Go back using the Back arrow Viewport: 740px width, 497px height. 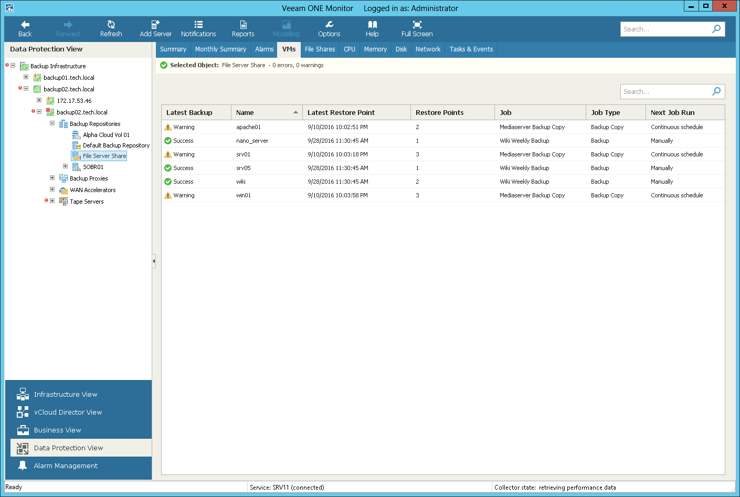click(25, 29)
